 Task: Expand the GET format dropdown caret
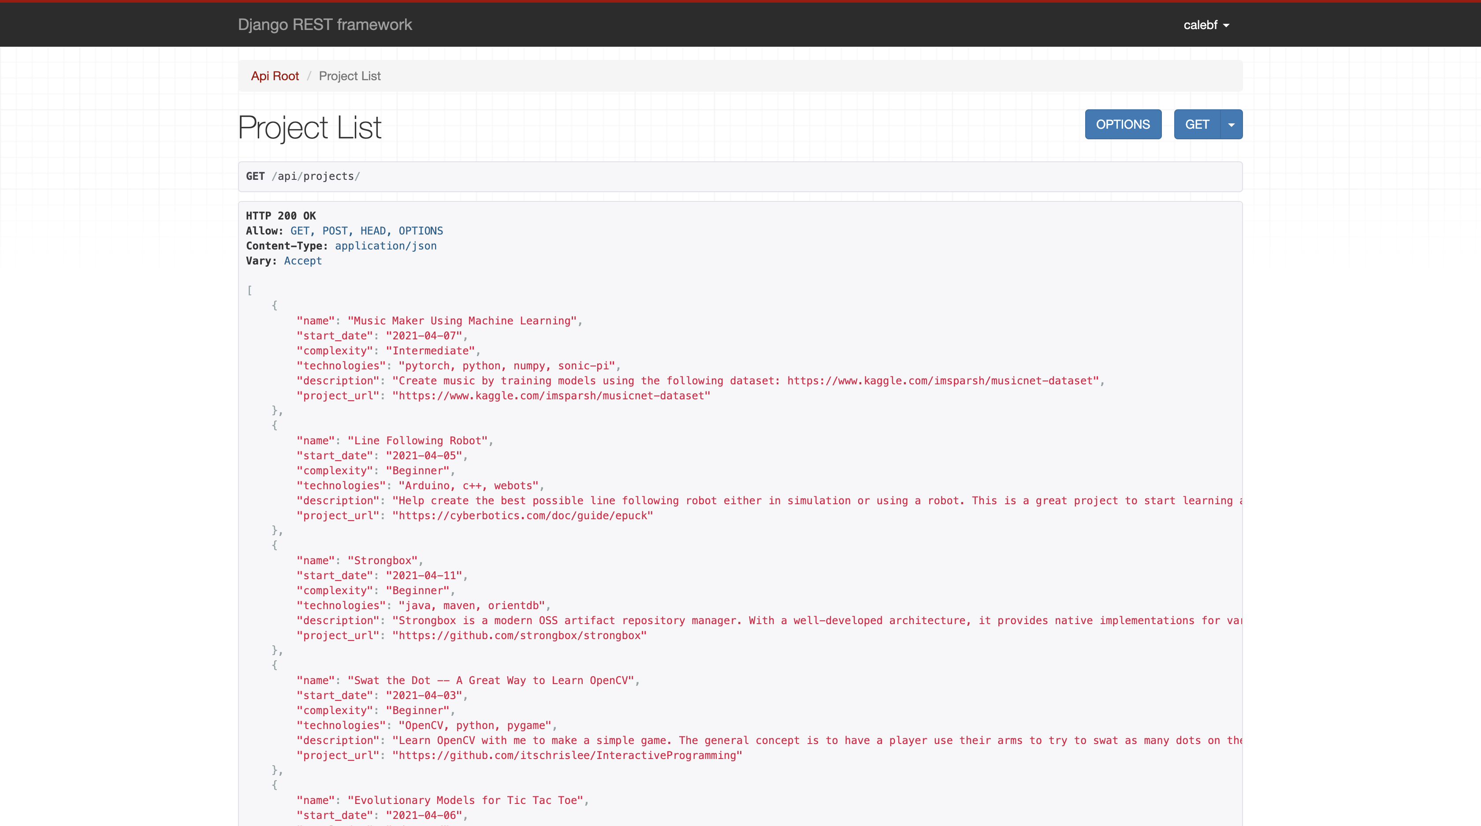[1231, 125]
